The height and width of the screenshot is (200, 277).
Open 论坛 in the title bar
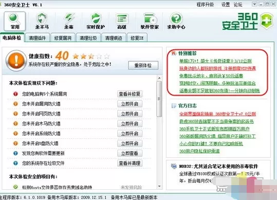238,5
